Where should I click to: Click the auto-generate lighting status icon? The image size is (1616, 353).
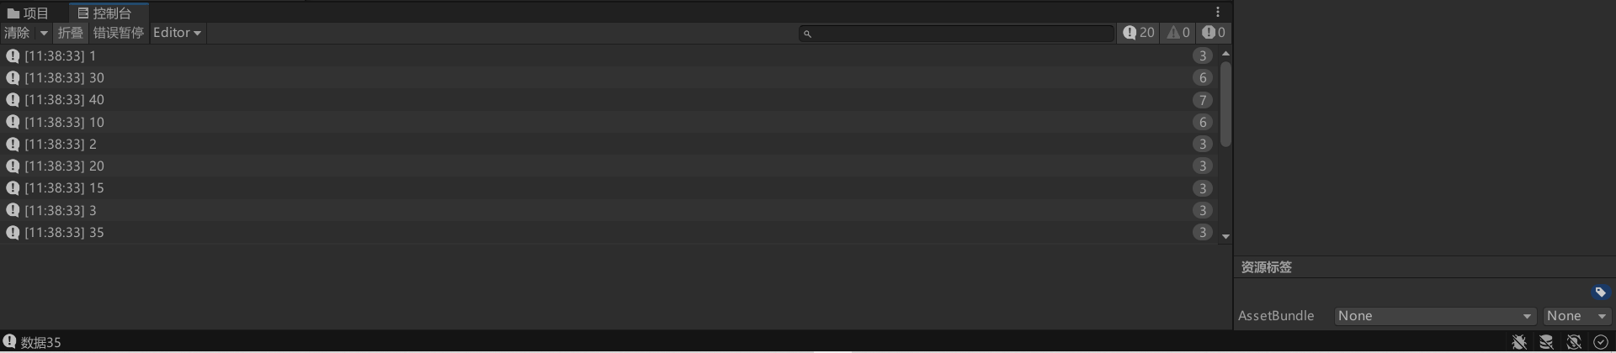[1573, 342]
